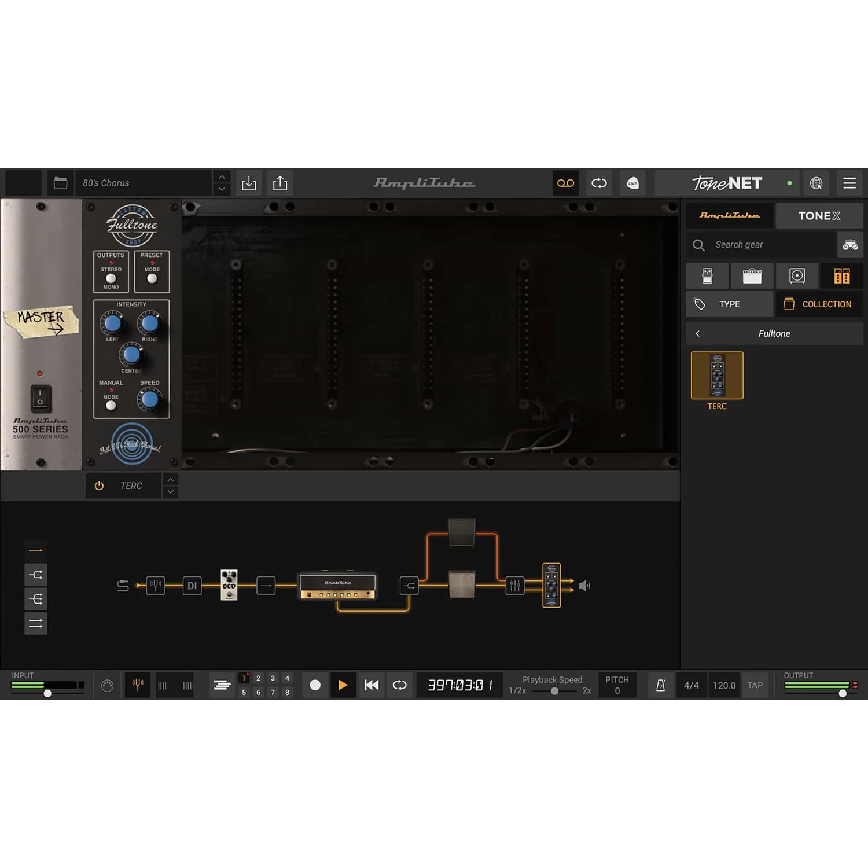Select track 1 in the track grid
The image size is (868, 868).
pos(244,678)
